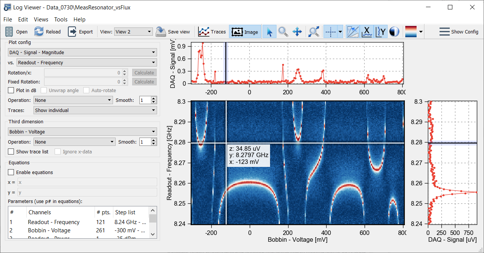Save the current view
Viewport: 484px width, 253px height.
(173, 32)
